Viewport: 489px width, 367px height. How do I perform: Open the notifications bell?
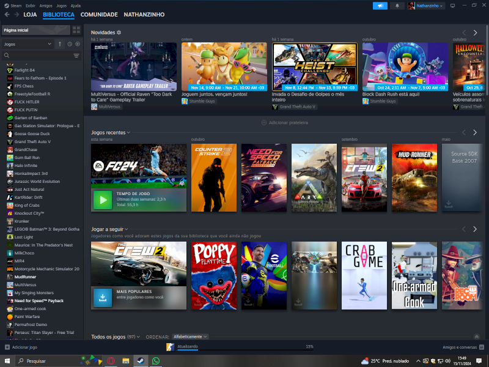[x=397, y=6]
